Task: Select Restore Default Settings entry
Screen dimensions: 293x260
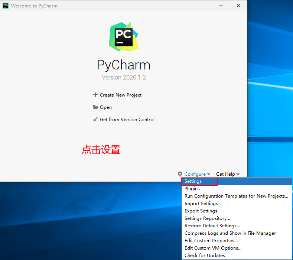Action: pos(237,226)
